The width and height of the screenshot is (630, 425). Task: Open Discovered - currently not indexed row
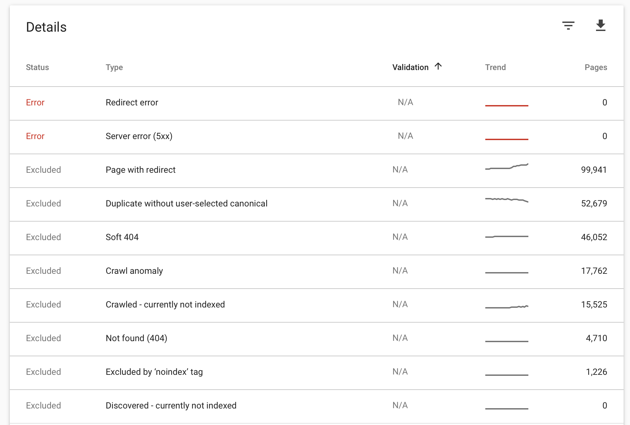[317, 406]
